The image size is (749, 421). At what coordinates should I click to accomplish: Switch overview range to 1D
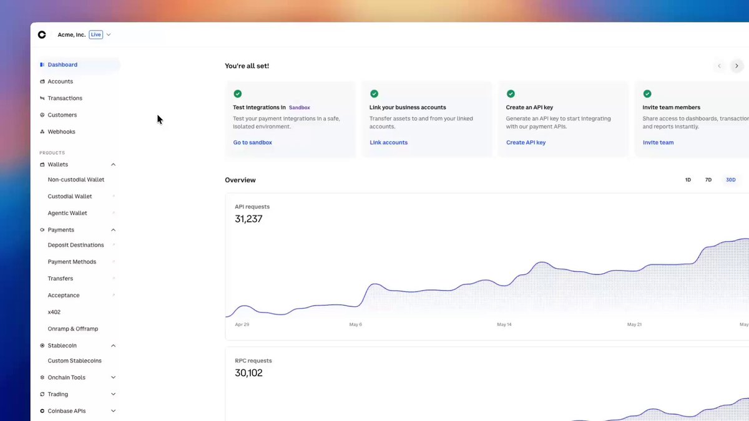[688, 180]
